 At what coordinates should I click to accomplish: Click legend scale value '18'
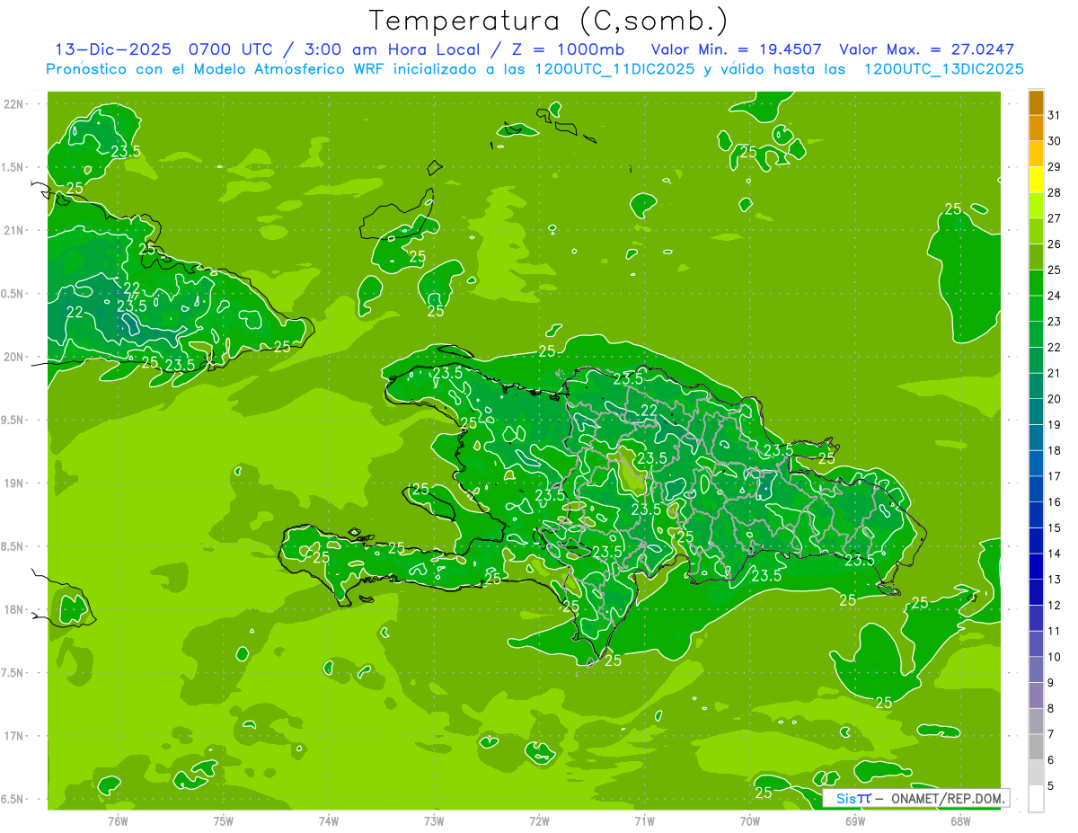click(x=1055, y=450)
